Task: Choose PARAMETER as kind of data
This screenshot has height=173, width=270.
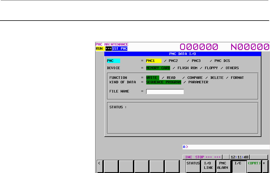Action: click(x=198, y=82)
